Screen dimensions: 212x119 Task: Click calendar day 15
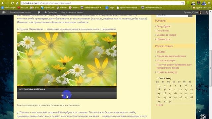159,93
